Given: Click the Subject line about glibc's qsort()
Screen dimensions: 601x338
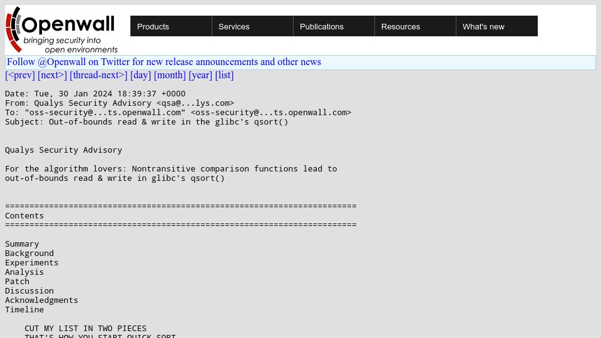Looking at the screenshot, I should tap(146, 122).
